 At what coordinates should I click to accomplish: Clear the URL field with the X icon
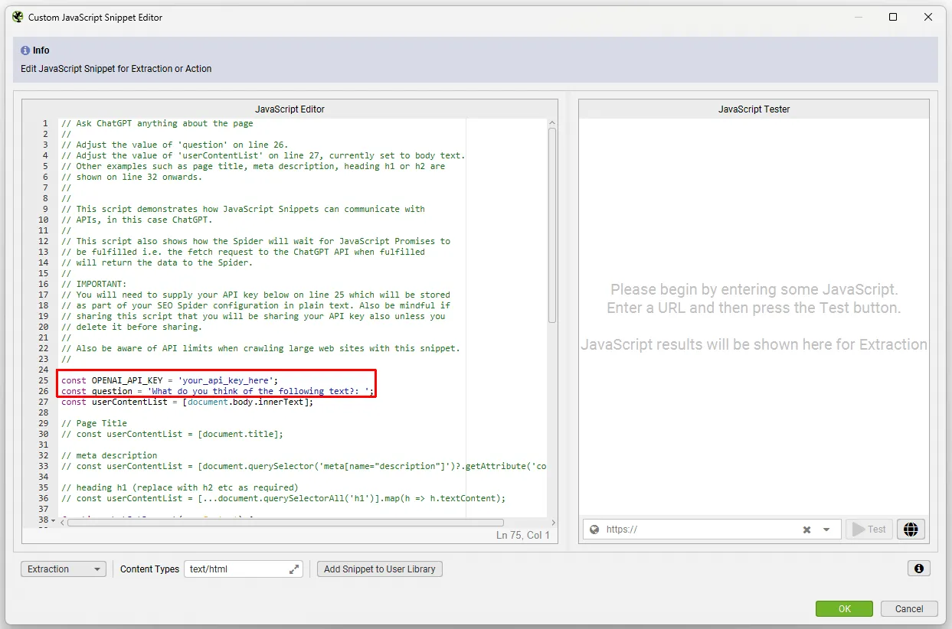point(806,530)
